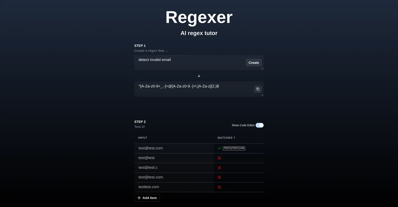Click the generated regex output field
The image size is (398, 207).
coord(199,89)
